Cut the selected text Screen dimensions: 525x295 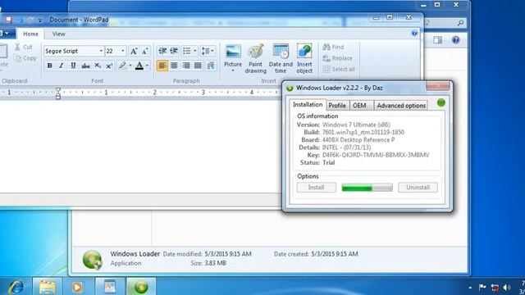pos(24,48)
